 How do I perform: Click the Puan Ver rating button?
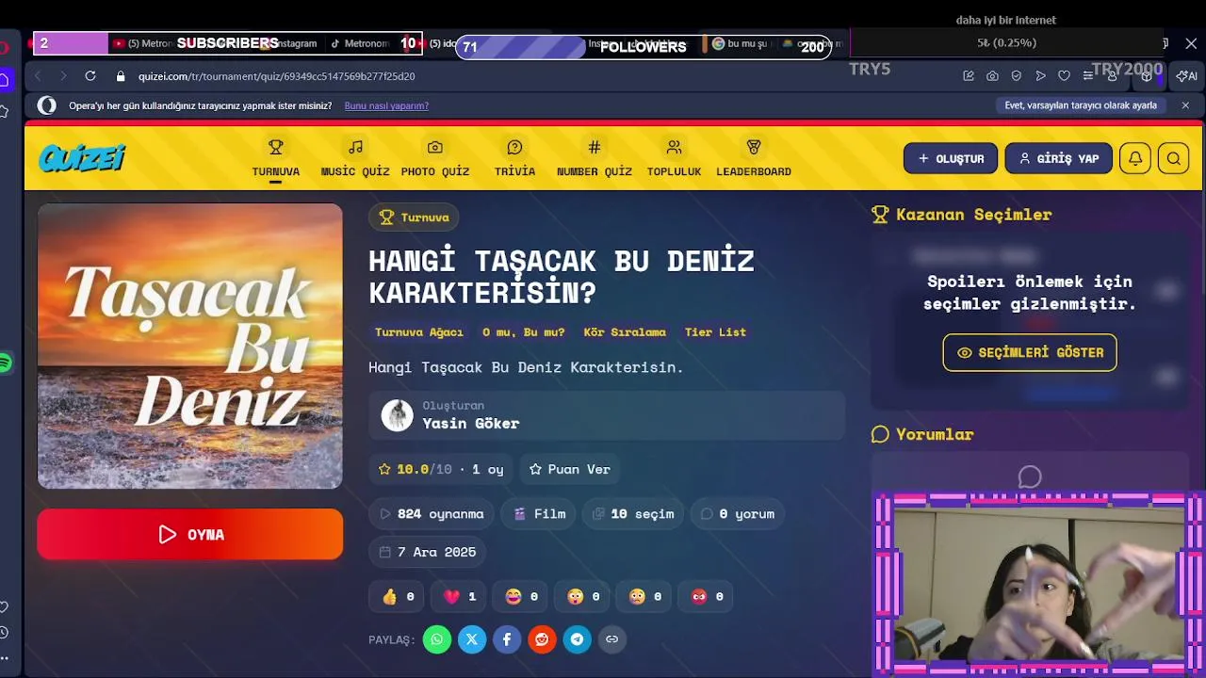click(x=569, y=469)
